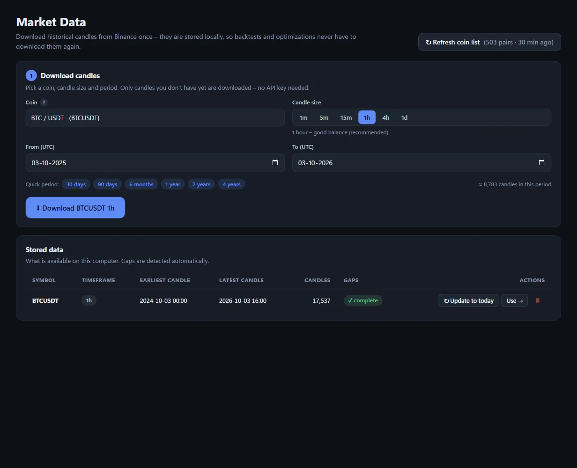Select the 1d candle size
577x468 pixels.
pos(404,117)
